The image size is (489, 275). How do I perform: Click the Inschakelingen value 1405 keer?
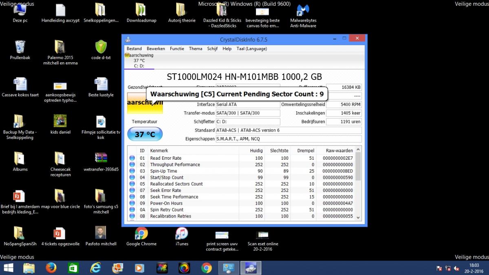click(x=344, y=113)
